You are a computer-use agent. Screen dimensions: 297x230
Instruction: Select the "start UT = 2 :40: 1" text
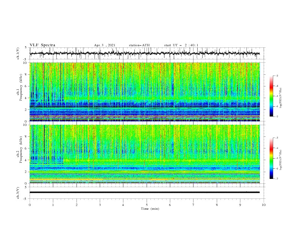(x=181, y=45)
